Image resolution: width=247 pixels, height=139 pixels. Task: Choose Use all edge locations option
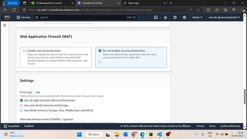(x=22, y=100)
